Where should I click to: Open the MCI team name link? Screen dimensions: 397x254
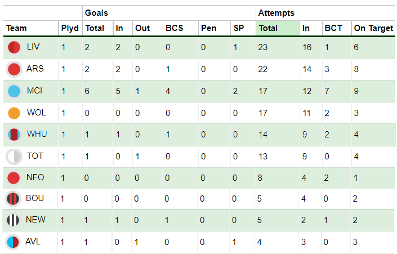coord(34,91)
